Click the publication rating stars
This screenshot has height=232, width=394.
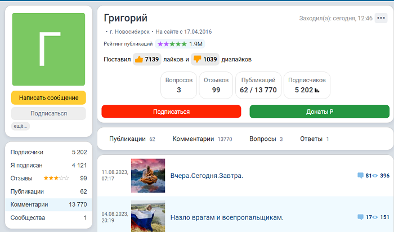pos(172,44)
